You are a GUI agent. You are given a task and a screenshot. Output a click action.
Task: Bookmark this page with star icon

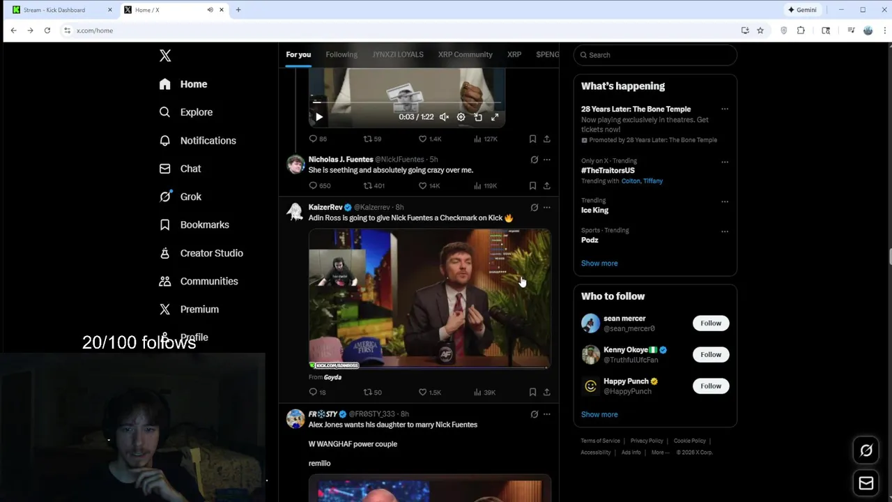coord(760,31)
